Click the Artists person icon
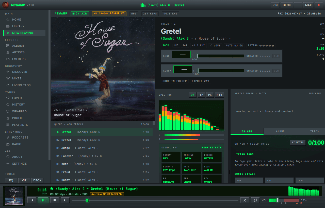The width and height of the screenshot is (325, 208). click(x=8, y=52)
